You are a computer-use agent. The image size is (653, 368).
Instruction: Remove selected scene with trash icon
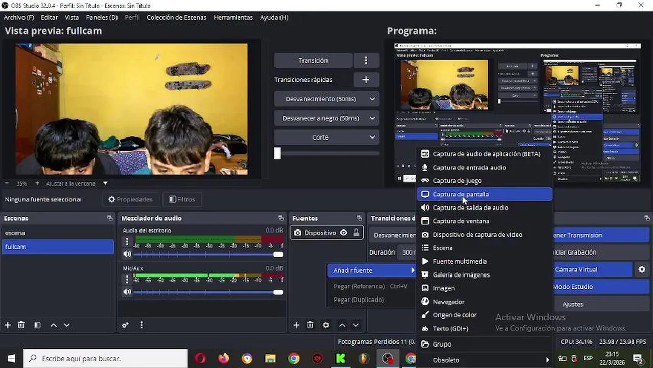click(x=21, y=325)
